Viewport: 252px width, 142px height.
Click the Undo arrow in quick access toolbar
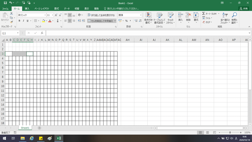pyautogui.click(x=11, y=3)
